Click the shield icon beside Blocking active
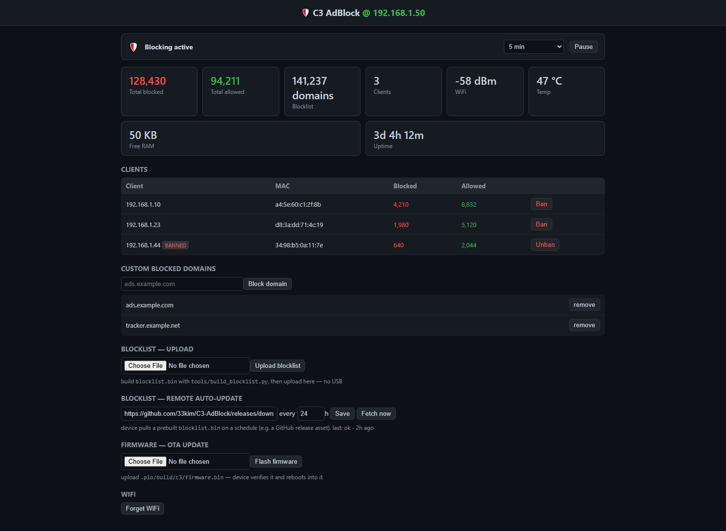 point(134,47)
